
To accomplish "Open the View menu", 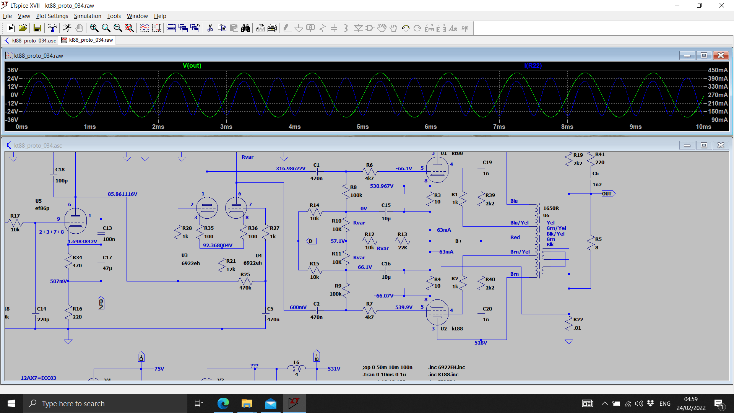I will coord(24,16).
